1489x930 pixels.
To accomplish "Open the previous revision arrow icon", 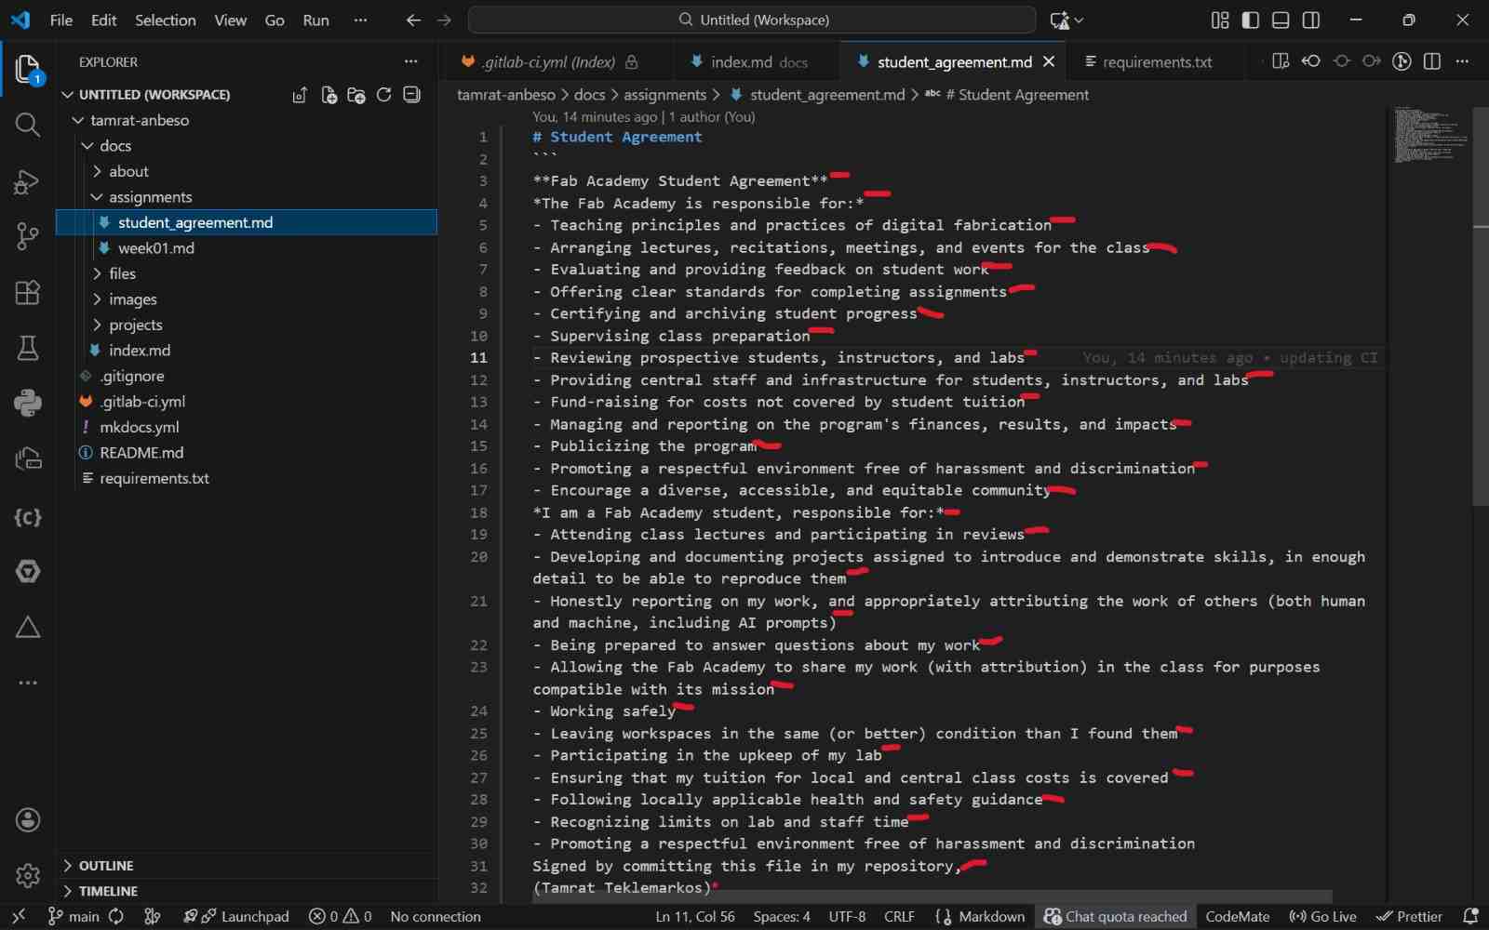I will pos(1311,61).
